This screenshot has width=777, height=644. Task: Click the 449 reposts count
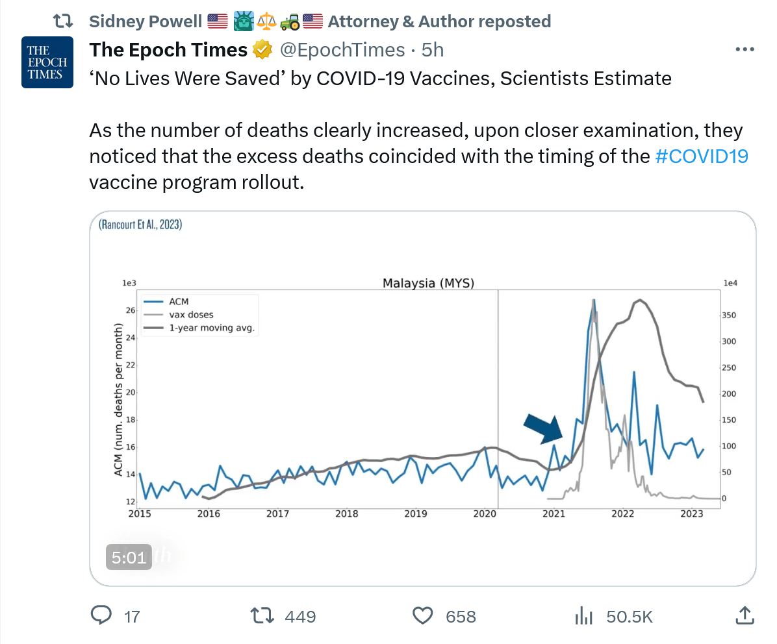point(300,616)
